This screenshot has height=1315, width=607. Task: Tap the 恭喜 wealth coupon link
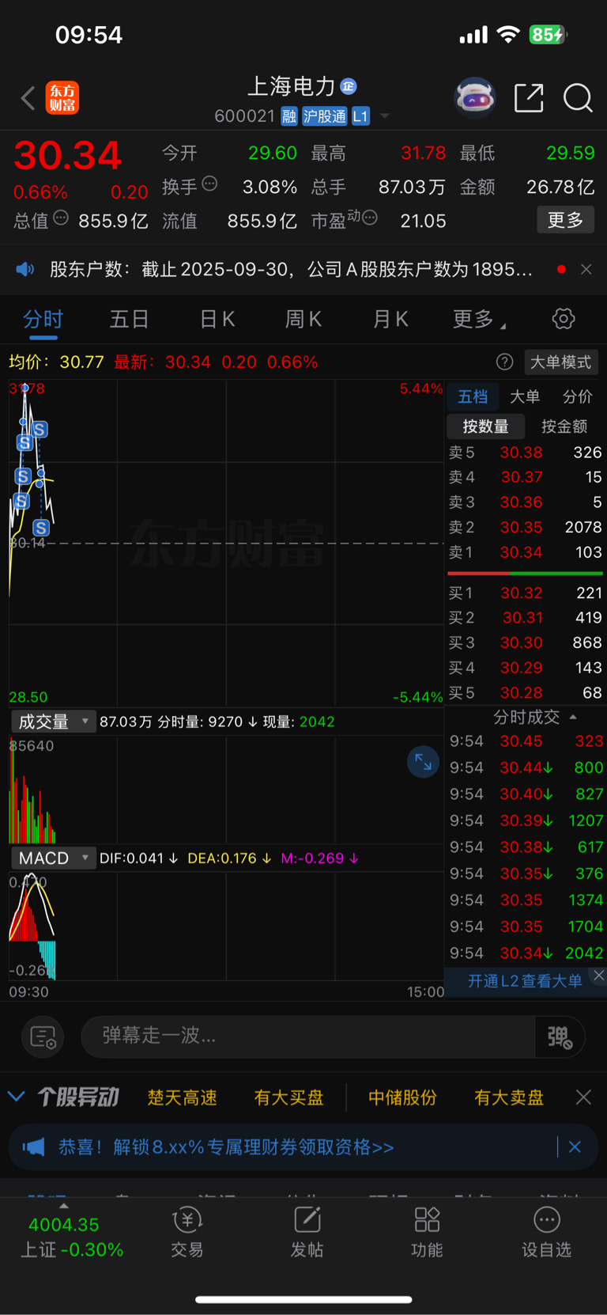coord(226,1146)
